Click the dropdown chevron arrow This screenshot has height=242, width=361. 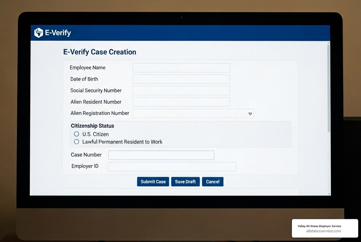click(x=250, y=114)
